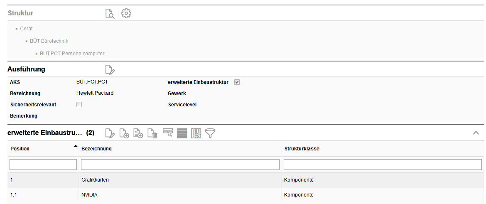Click the document with arrow icon
The height and width of the screenshot is (204, 486).
pos(138,133)
